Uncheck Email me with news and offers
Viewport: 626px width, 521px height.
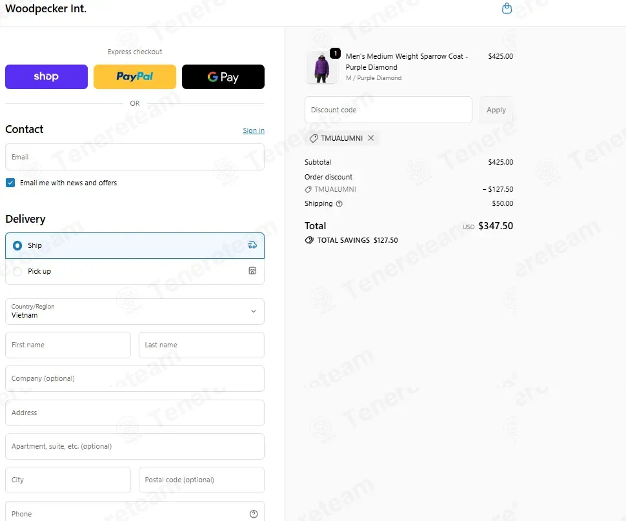click(x=10, y=183)
